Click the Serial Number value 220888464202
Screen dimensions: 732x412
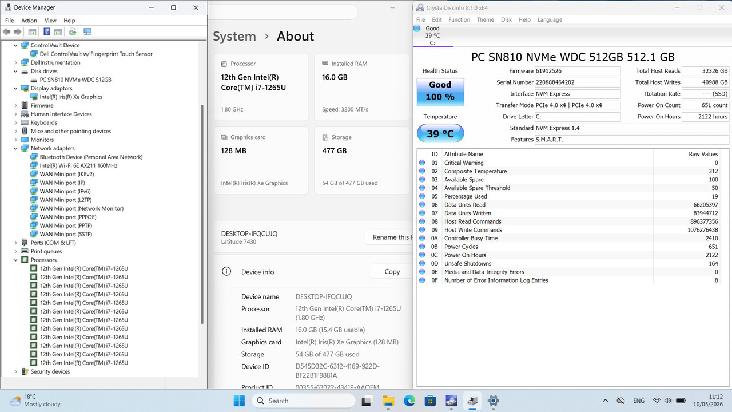click(x=577, y=82)
